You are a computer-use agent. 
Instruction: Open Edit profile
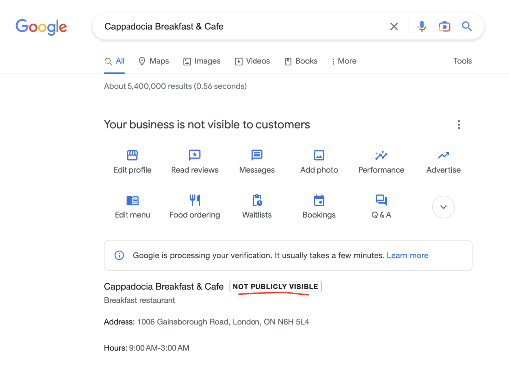(x=132, y=162)
